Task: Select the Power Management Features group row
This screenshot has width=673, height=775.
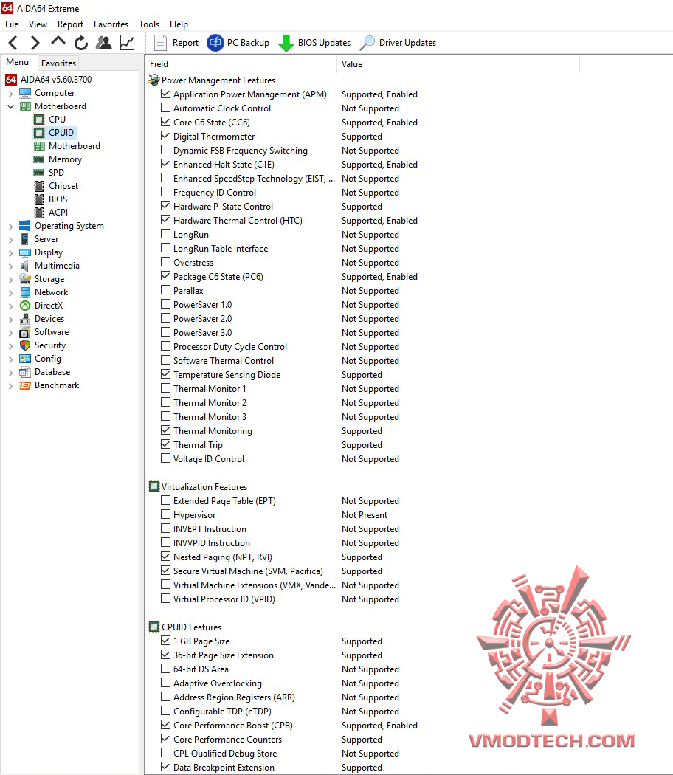Action: (218, 80)
